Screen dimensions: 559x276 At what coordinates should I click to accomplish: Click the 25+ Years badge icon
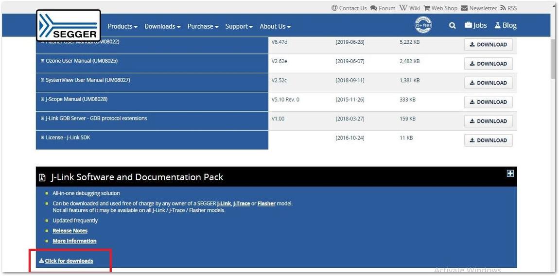[423, 25]
